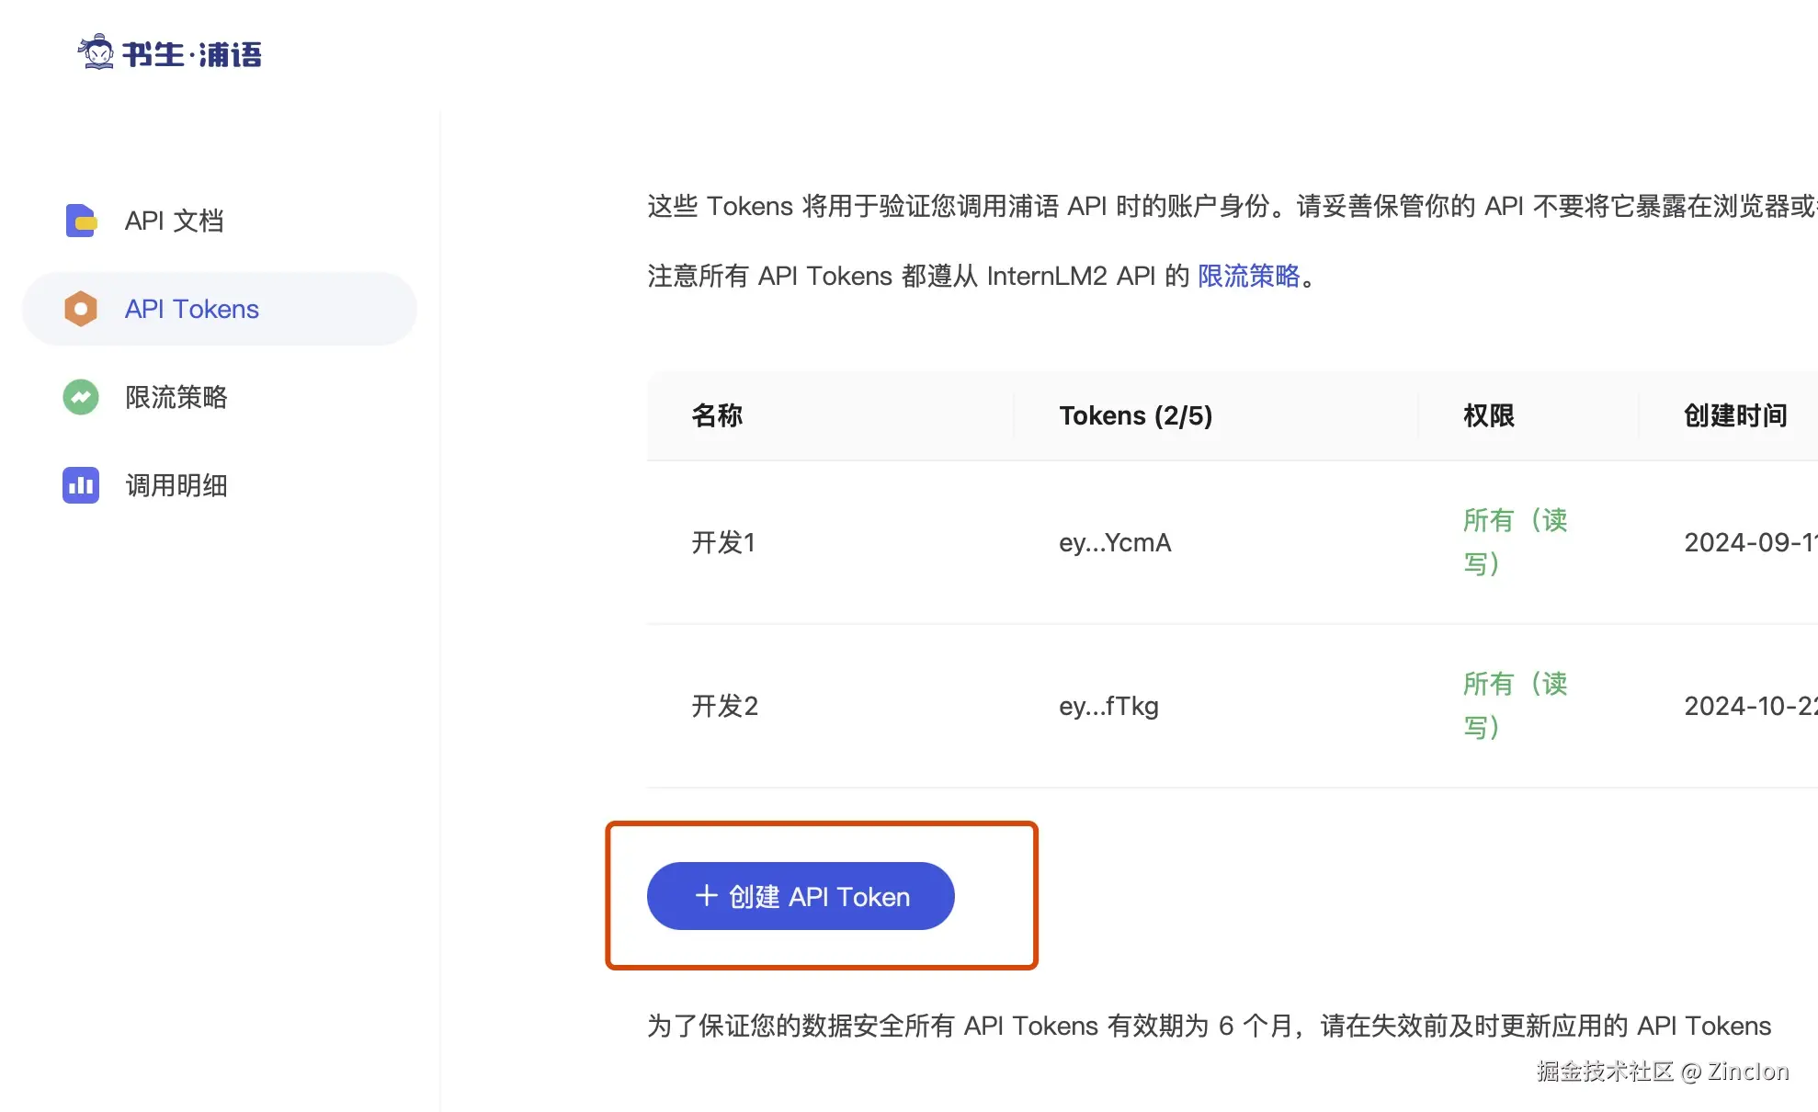The width and height of the screenshot is (1818, 1112).
Task: Click the orange API Tokens hexagon icon
Action: click(x=81, y=309)
